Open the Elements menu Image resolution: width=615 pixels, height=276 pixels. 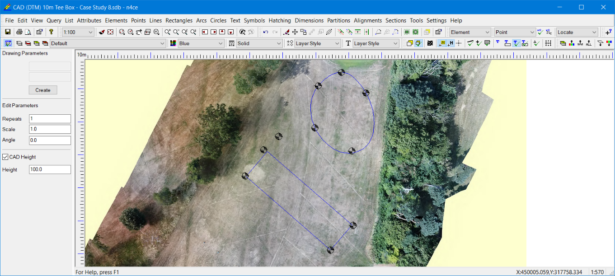click(116, 20)
